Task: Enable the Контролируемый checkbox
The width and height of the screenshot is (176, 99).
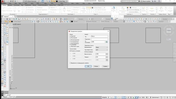Action: pyautogui.click(x=70, y=40)
